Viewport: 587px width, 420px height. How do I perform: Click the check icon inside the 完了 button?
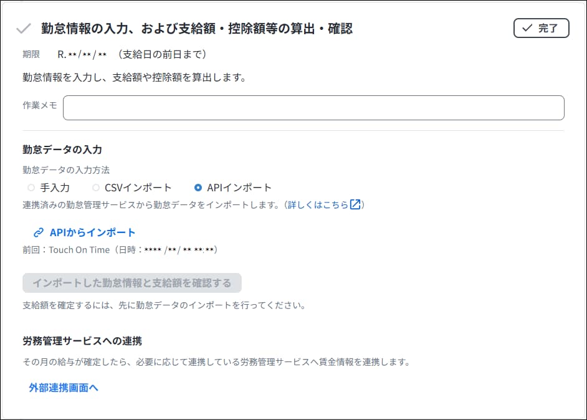527,28
